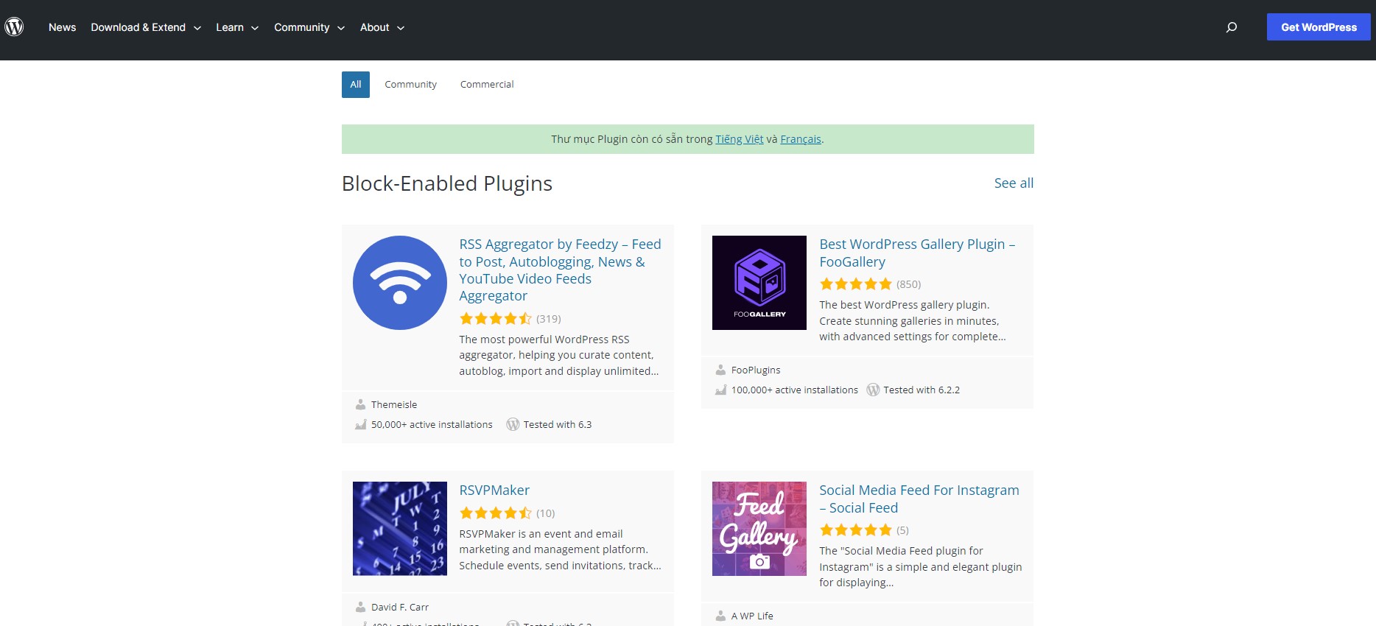Open See all block-enabled plugins
Viewport: 1376px width, 626px height.
1014,183
